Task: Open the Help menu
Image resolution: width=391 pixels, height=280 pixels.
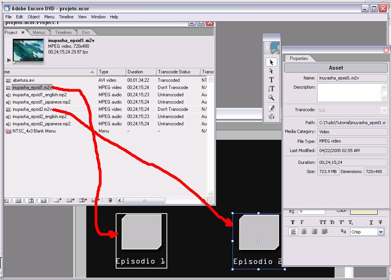Action: [x=114, y=17]
